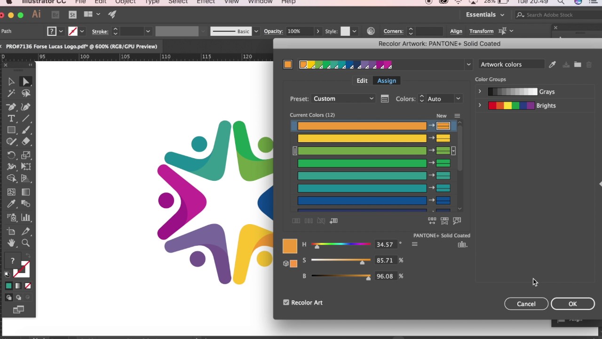The width and height of the screenshot is (602, 339).
Task: Switch to the Assign tab
Action: point(387,81)
